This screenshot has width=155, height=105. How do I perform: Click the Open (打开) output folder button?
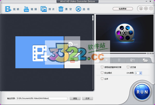pyautogui.click(x=88, y=98)
